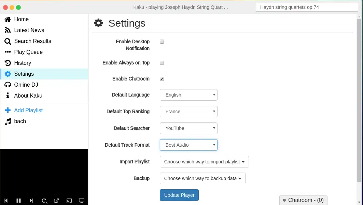Click the Online DJ headphones icon
The width and height of the screenshot is (363, 205).
click(x=8, y=85)
